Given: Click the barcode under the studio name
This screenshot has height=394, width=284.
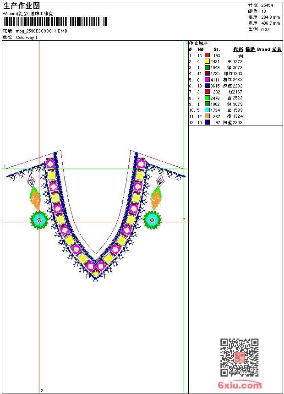Looking at the screenshot, I should 55,22.
